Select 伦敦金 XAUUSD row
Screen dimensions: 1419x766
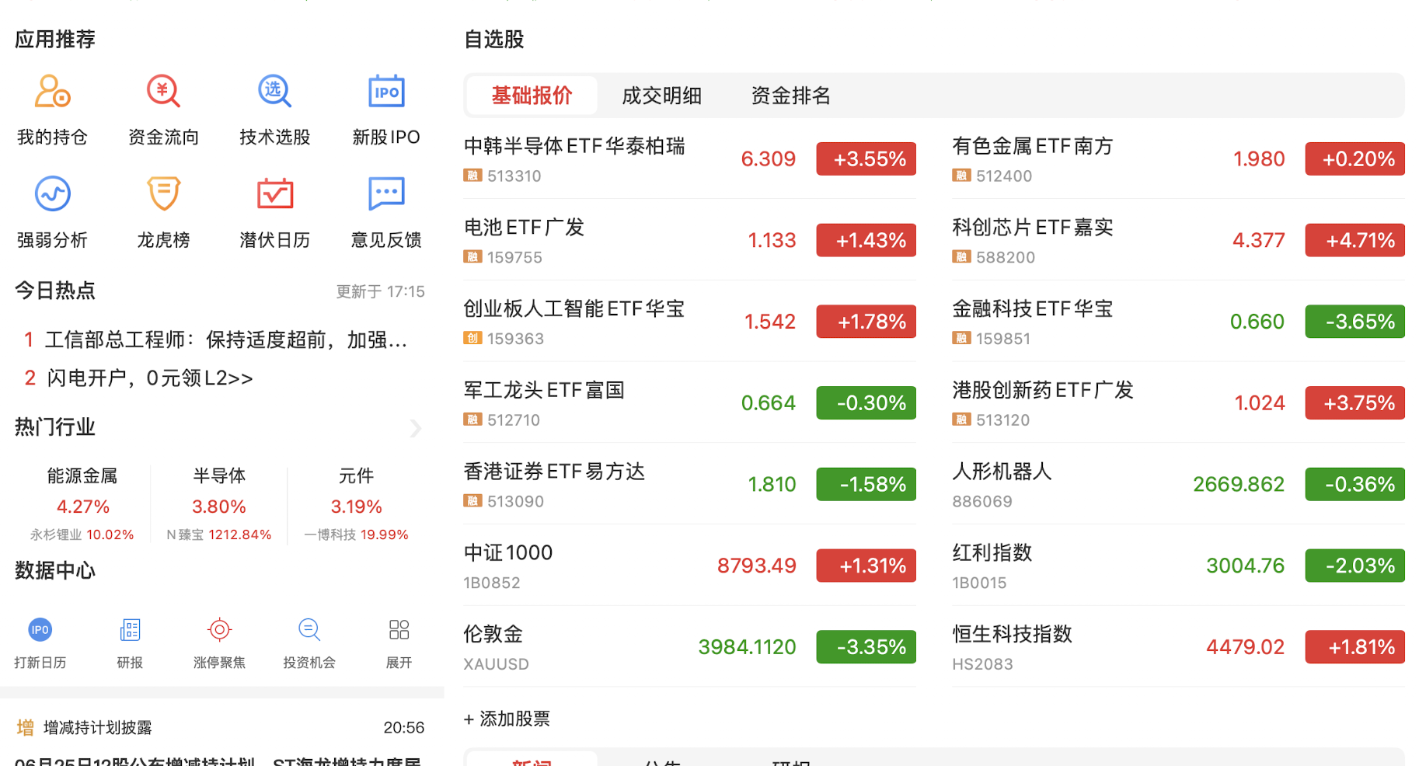(689, 646)
